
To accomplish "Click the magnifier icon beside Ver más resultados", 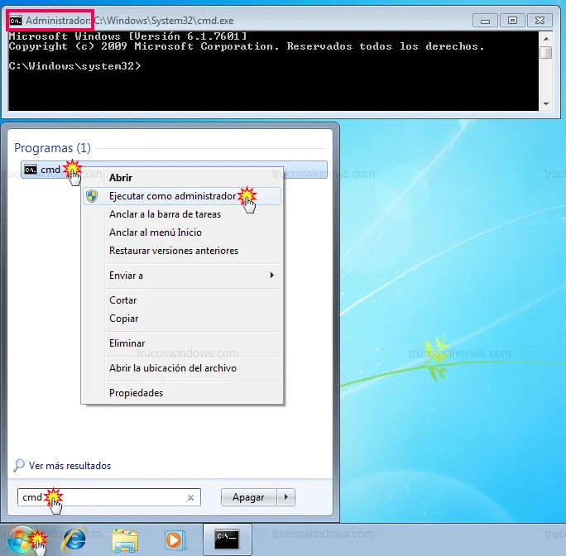I will click(x=19, y=466).
